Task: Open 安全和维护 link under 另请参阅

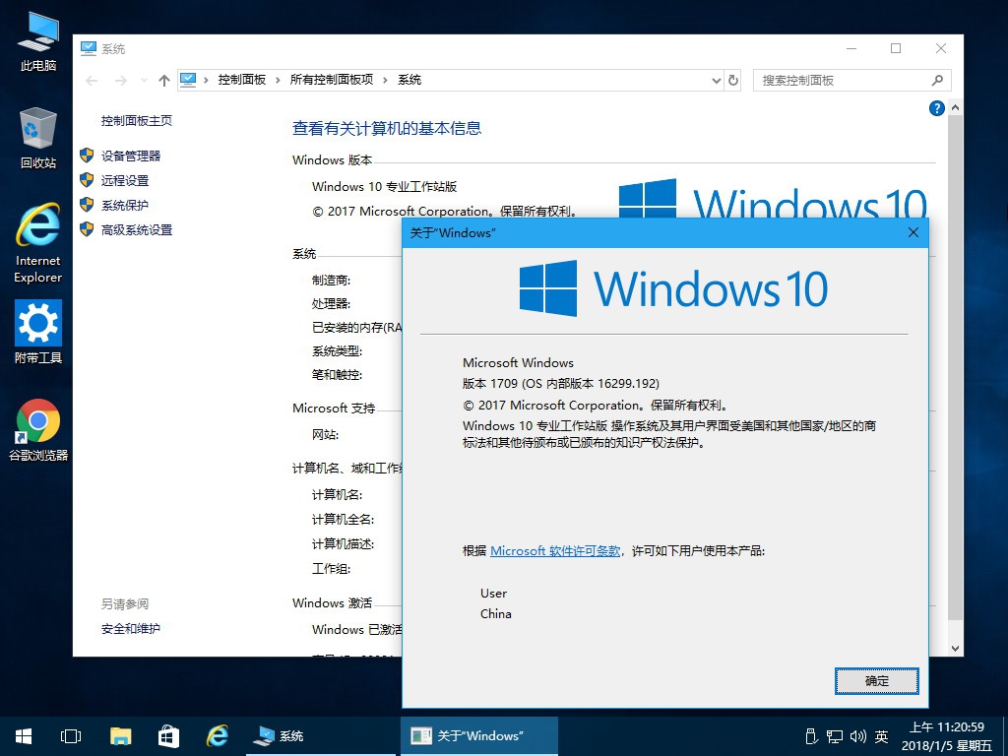Action: pos(131,629)
